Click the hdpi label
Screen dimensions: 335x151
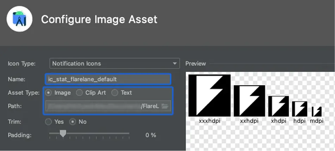[300, 121]
